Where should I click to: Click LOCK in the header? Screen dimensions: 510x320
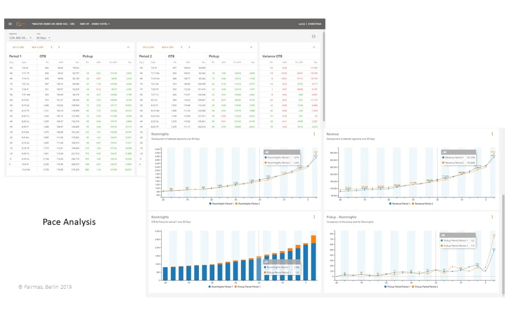(302, 24)
